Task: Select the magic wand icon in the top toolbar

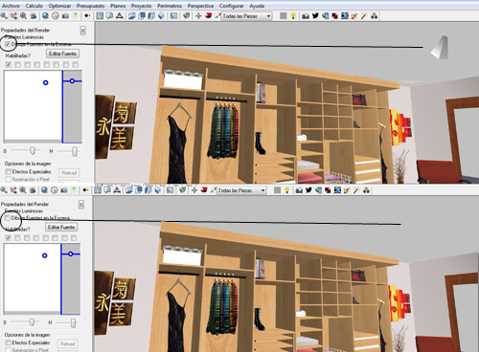Action: coord(364,16)
